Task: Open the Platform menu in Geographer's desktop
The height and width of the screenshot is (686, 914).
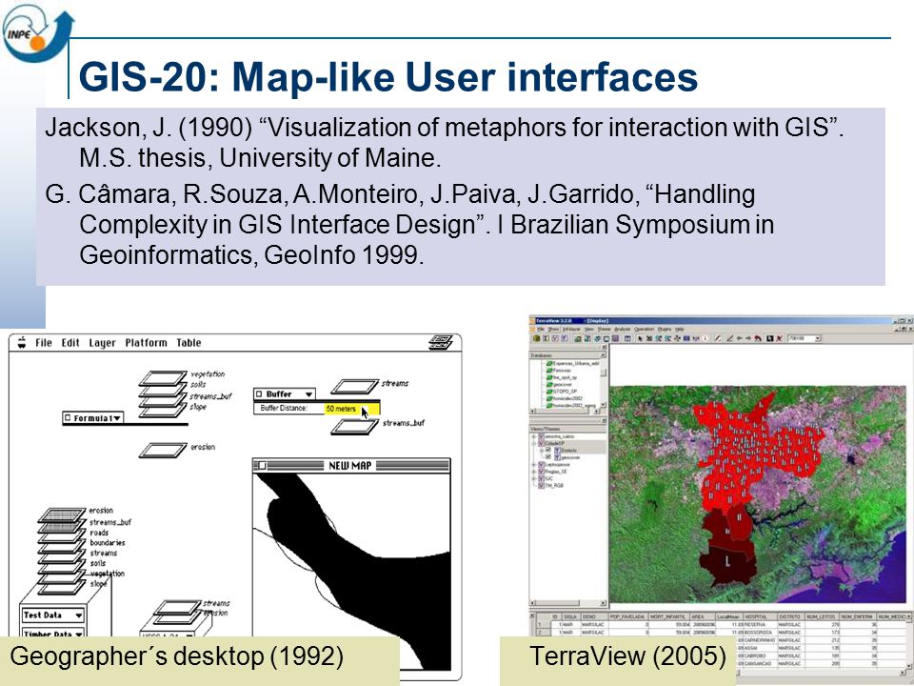Action: [x=146, y=342]
